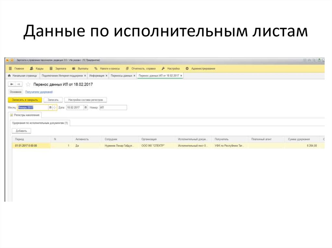The height and width of the screenshot is (248, 332).
Task: Switch to the Информация tab
Action: pos(97,75)
